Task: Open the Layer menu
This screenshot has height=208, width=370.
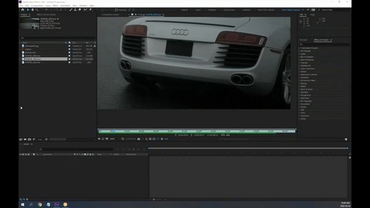Action: 48,5
